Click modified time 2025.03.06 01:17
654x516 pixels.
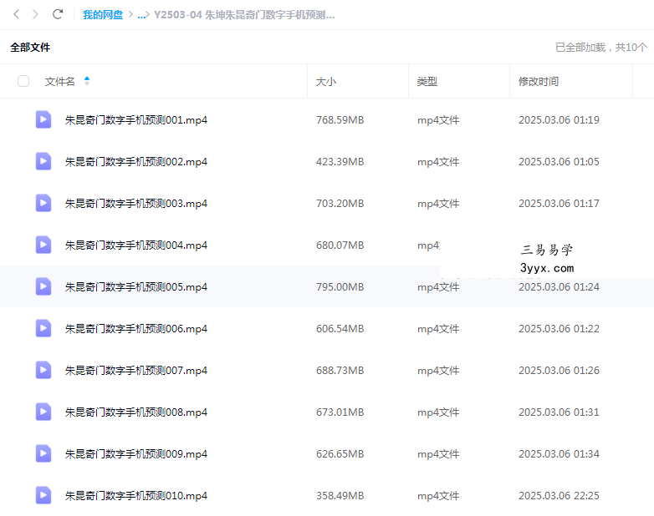click(x=559, y=203)
